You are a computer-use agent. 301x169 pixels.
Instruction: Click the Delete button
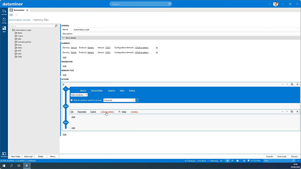click(41, 156)
